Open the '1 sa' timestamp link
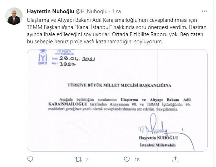 (116, 11)
